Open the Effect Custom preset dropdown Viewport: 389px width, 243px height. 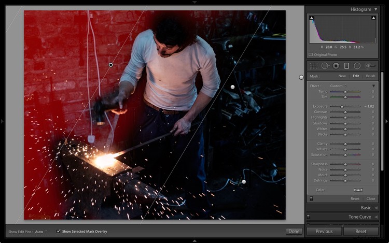pos(338,86)
